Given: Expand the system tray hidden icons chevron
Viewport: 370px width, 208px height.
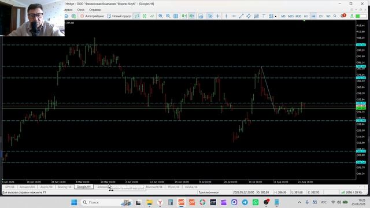Looking at the screenshot, I should click(299, 202).
